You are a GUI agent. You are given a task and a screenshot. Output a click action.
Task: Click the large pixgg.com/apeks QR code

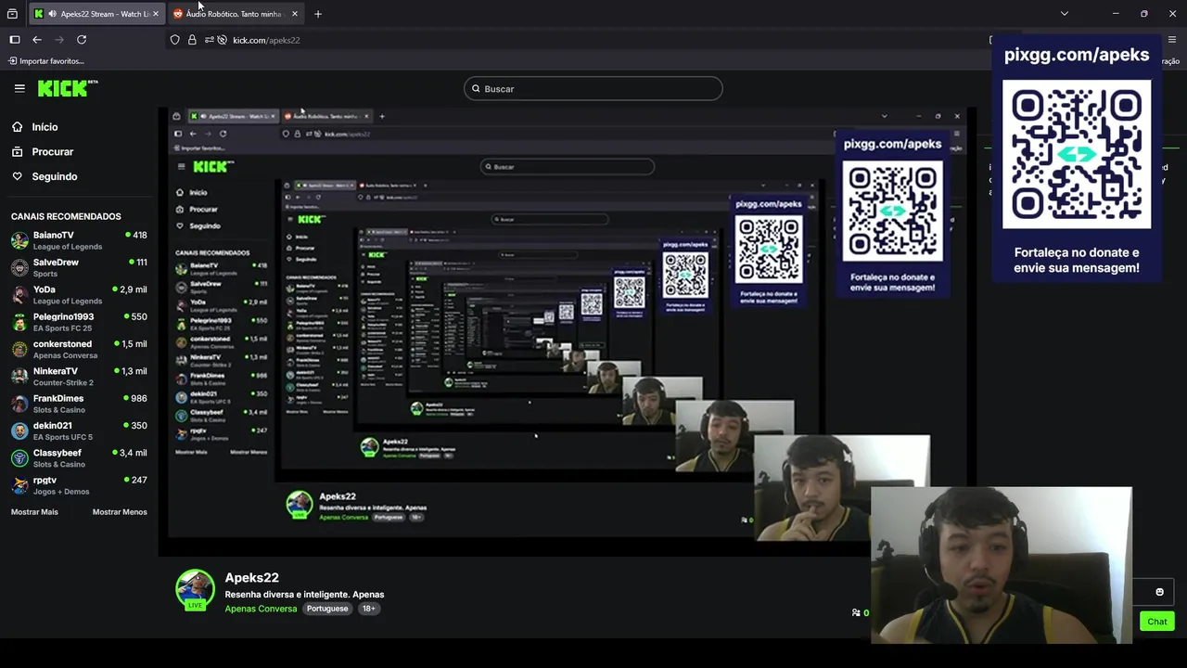1077,154
